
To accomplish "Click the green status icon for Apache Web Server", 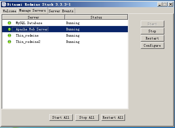I will [x=9, y=29].
